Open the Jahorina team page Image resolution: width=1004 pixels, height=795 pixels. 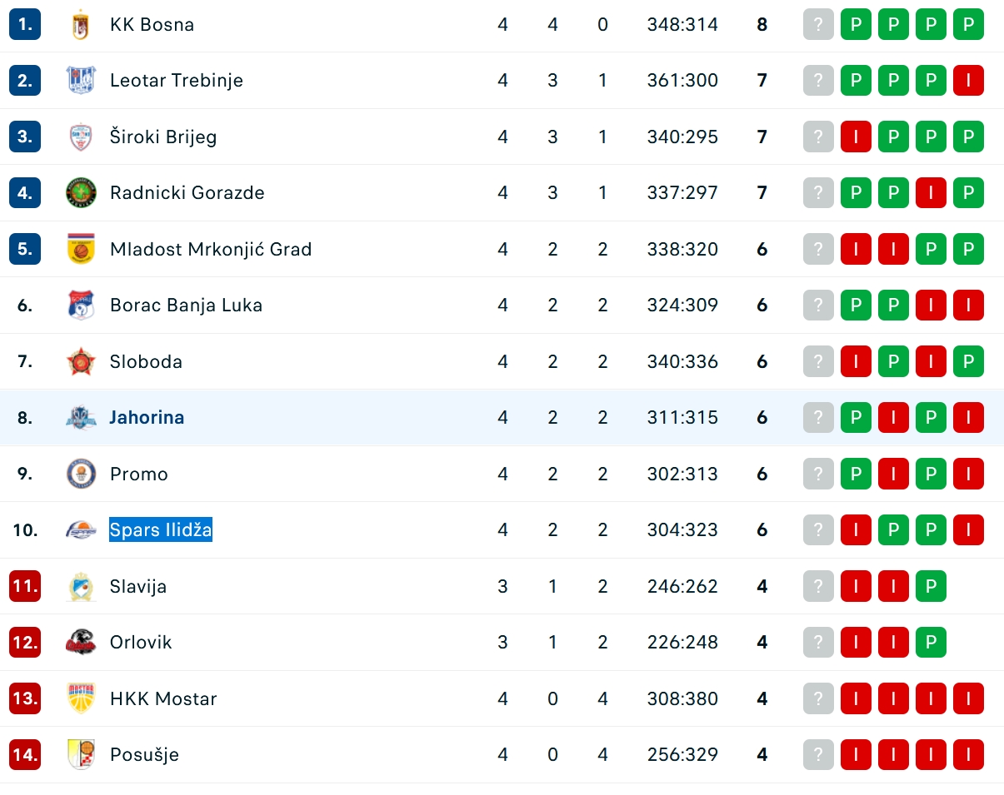click(147, 417)
